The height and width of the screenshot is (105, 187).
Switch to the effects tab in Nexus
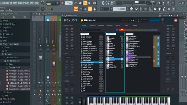[118, 25]
